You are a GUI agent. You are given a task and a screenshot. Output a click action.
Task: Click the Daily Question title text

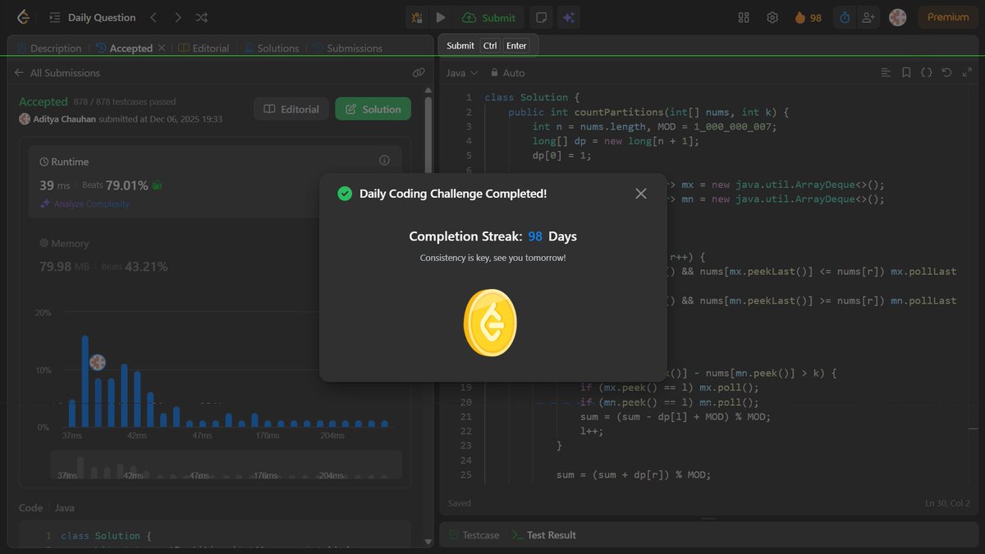point(102,17)
